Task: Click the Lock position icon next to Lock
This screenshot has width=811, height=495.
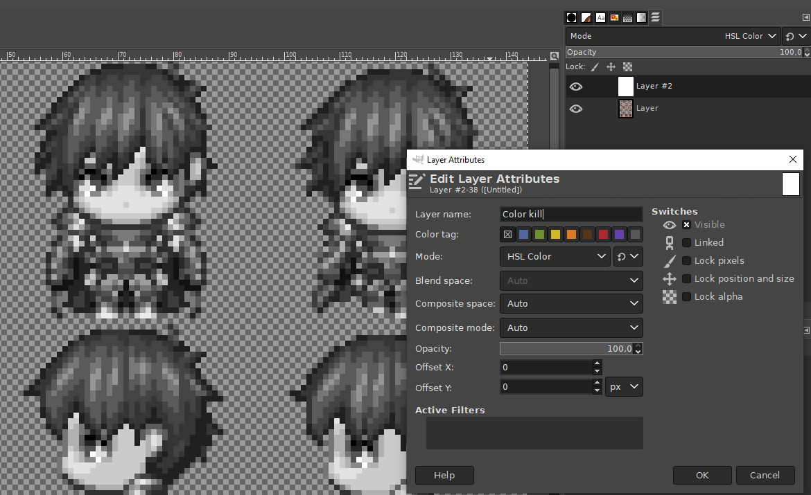Action: pos(611,66)
